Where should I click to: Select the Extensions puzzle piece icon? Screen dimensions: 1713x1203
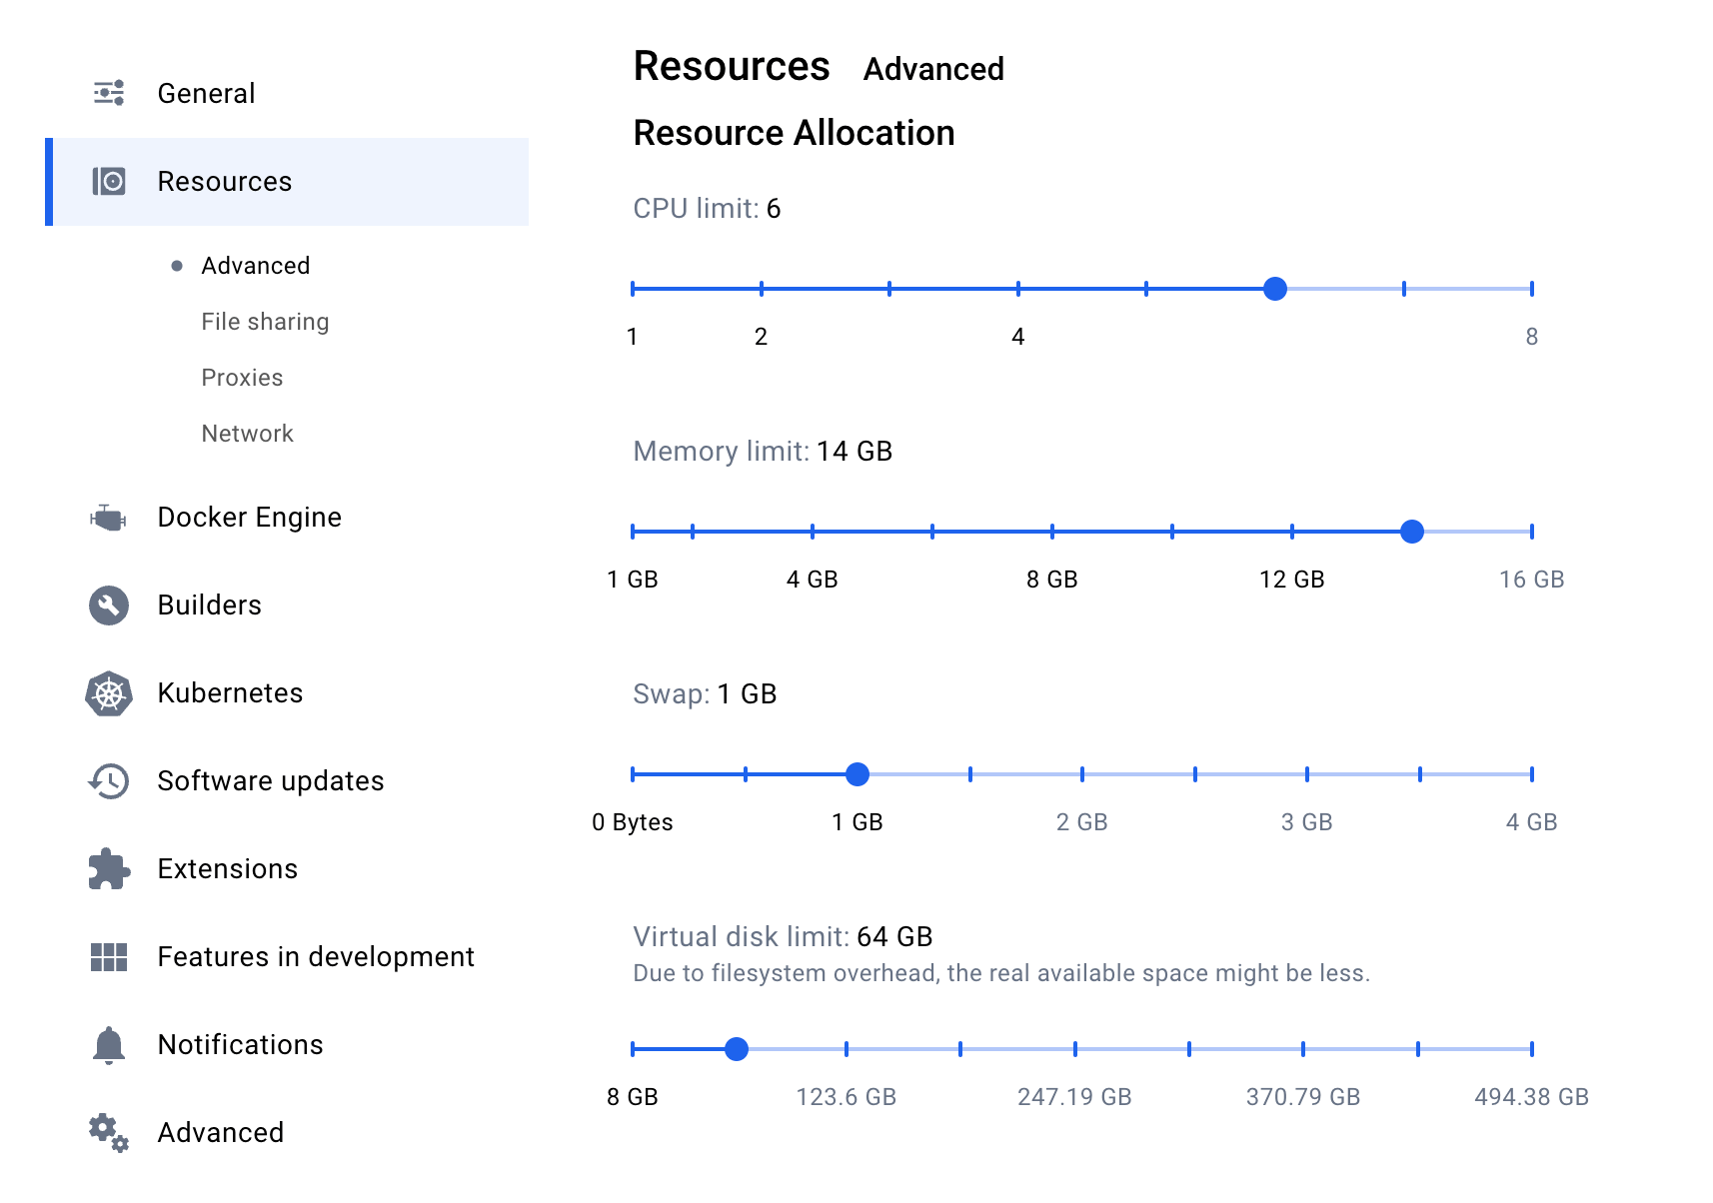click(x=109, y=869)
